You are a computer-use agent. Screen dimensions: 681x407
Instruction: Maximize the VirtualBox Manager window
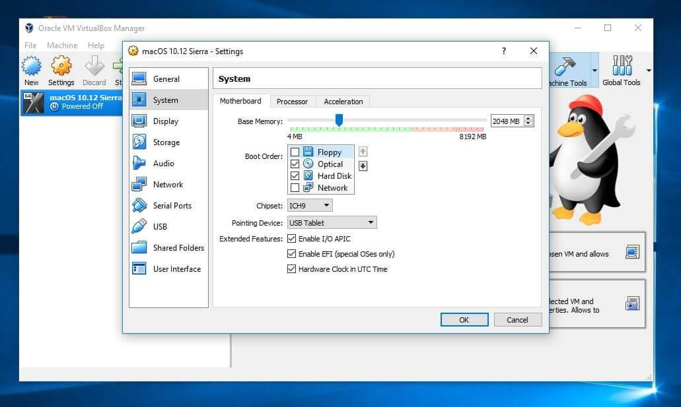(x=608, y=28)
